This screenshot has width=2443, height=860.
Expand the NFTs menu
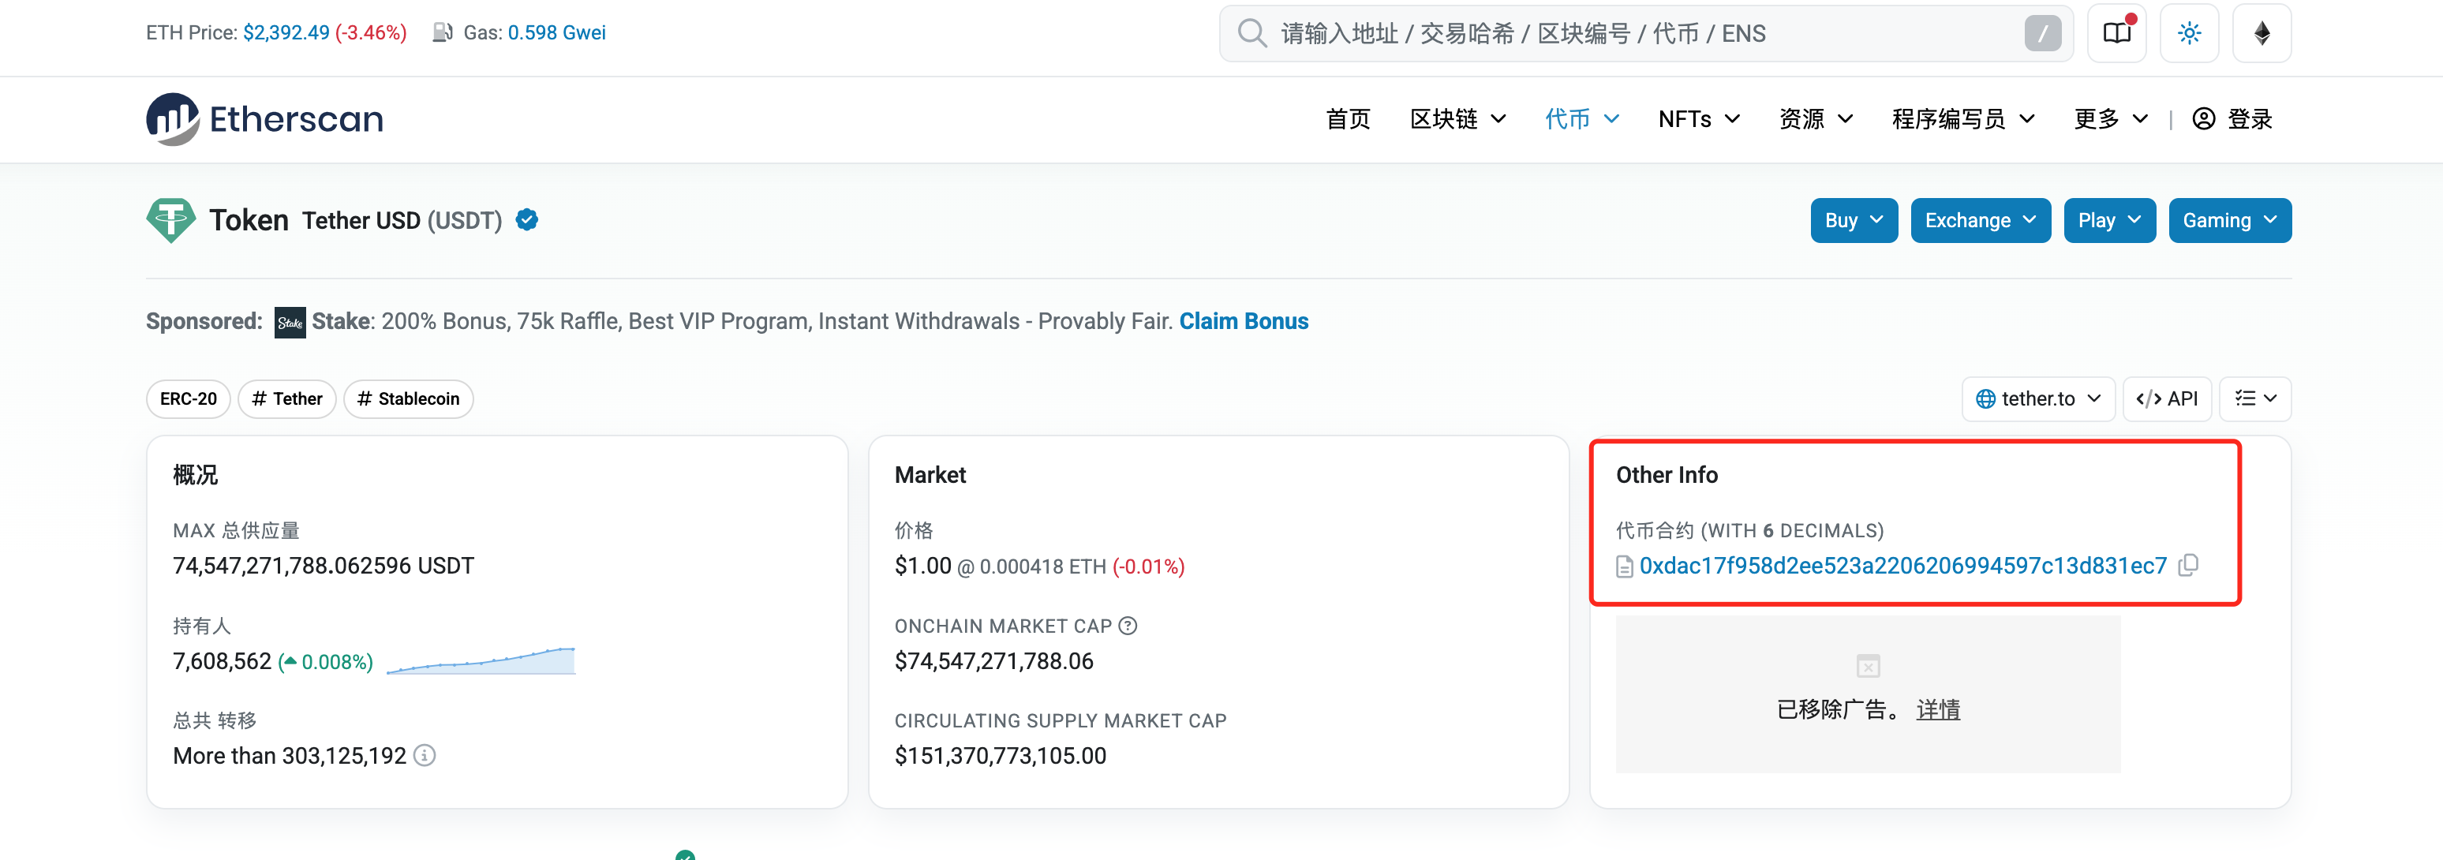(1699, 119)
